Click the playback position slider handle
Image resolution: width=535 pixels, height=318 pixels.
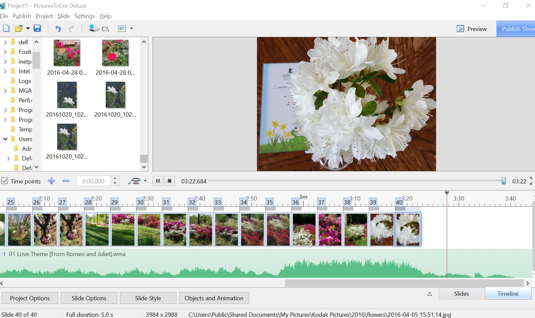[x=503, y=181]
